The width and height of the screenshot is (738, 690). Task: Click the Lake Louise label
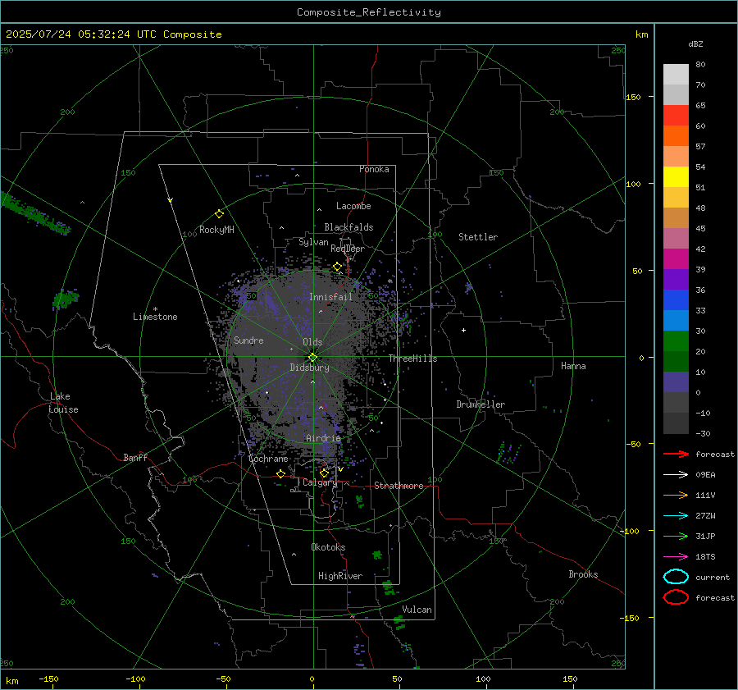[63, 403]
